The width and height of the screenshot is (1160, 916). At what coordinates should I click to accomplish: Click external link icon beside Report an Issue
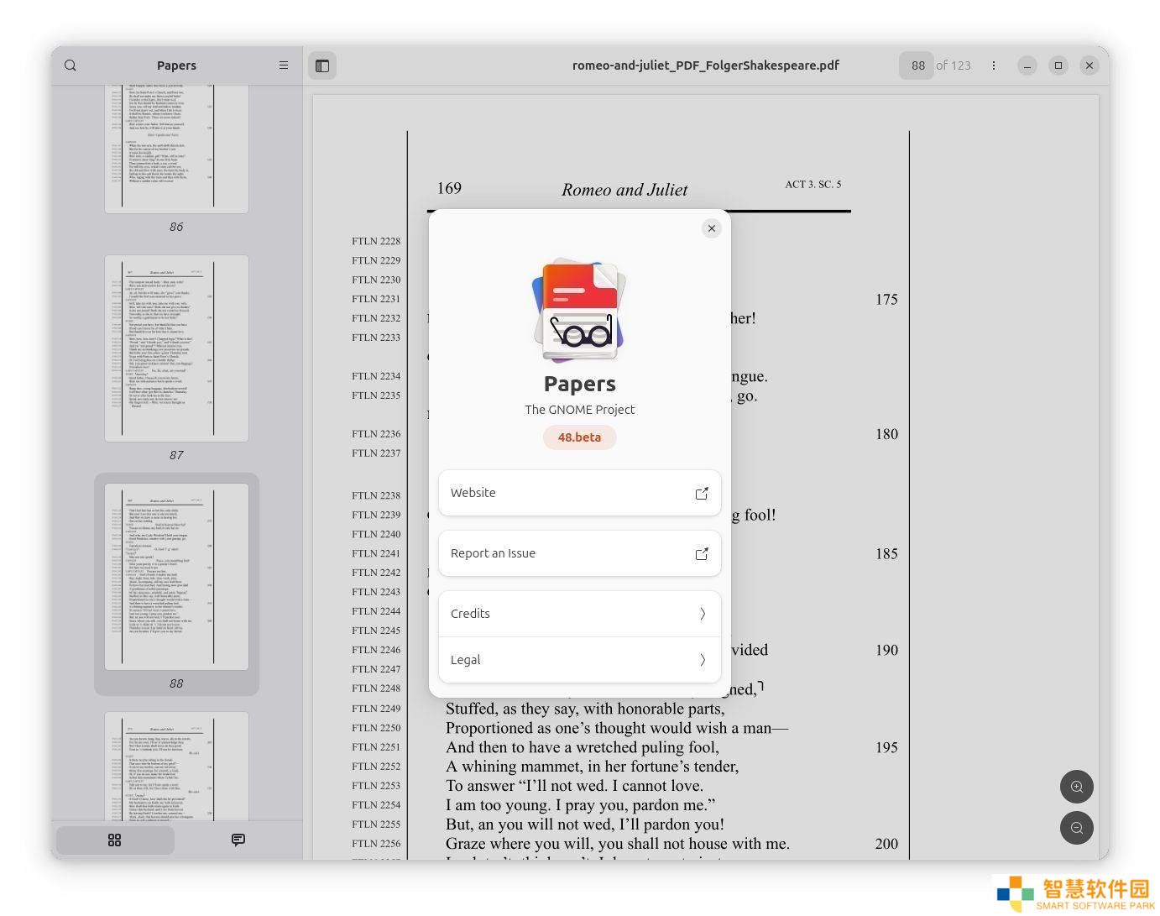[702, 554]
